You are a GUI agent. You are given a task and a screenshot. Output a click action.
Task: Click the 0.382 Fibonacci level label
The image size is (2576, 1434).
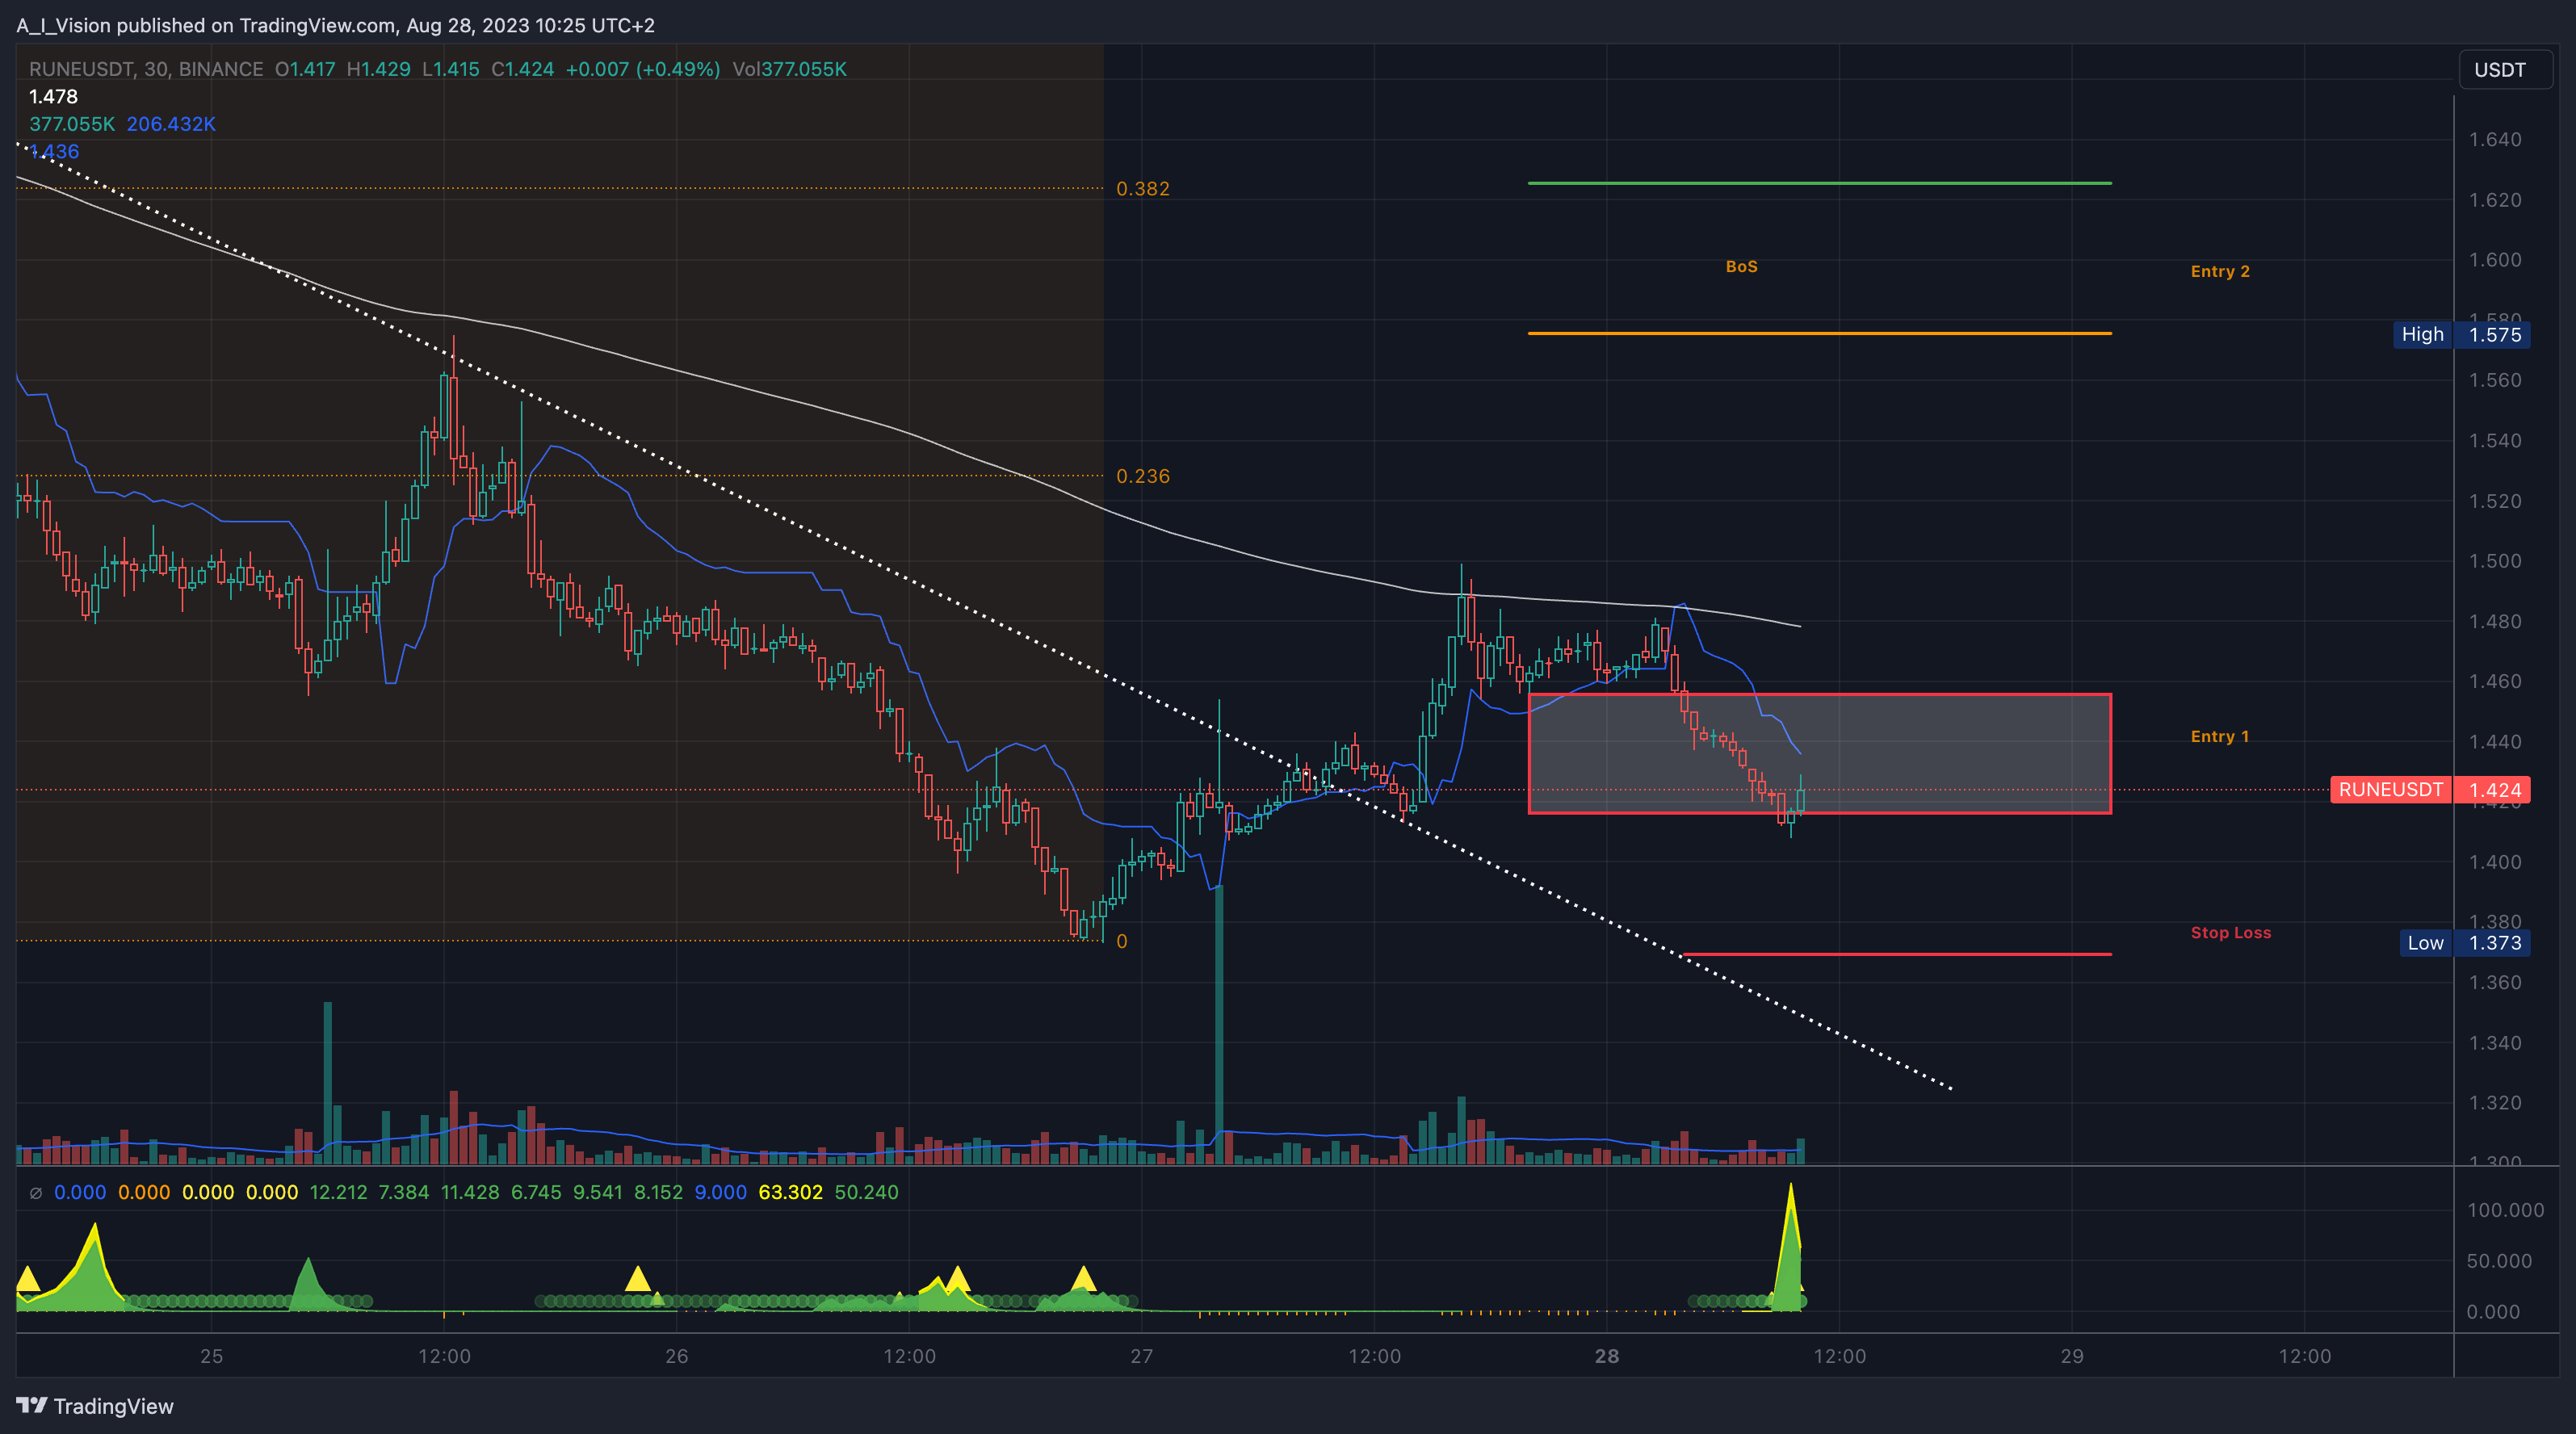pos(1142,188)
